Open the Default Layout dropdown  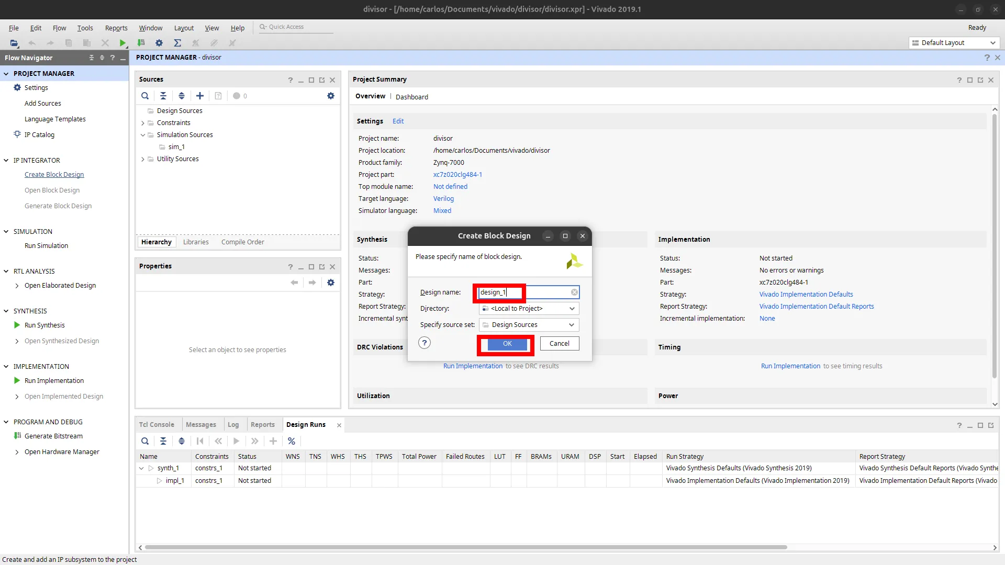[x=954, y=43]
